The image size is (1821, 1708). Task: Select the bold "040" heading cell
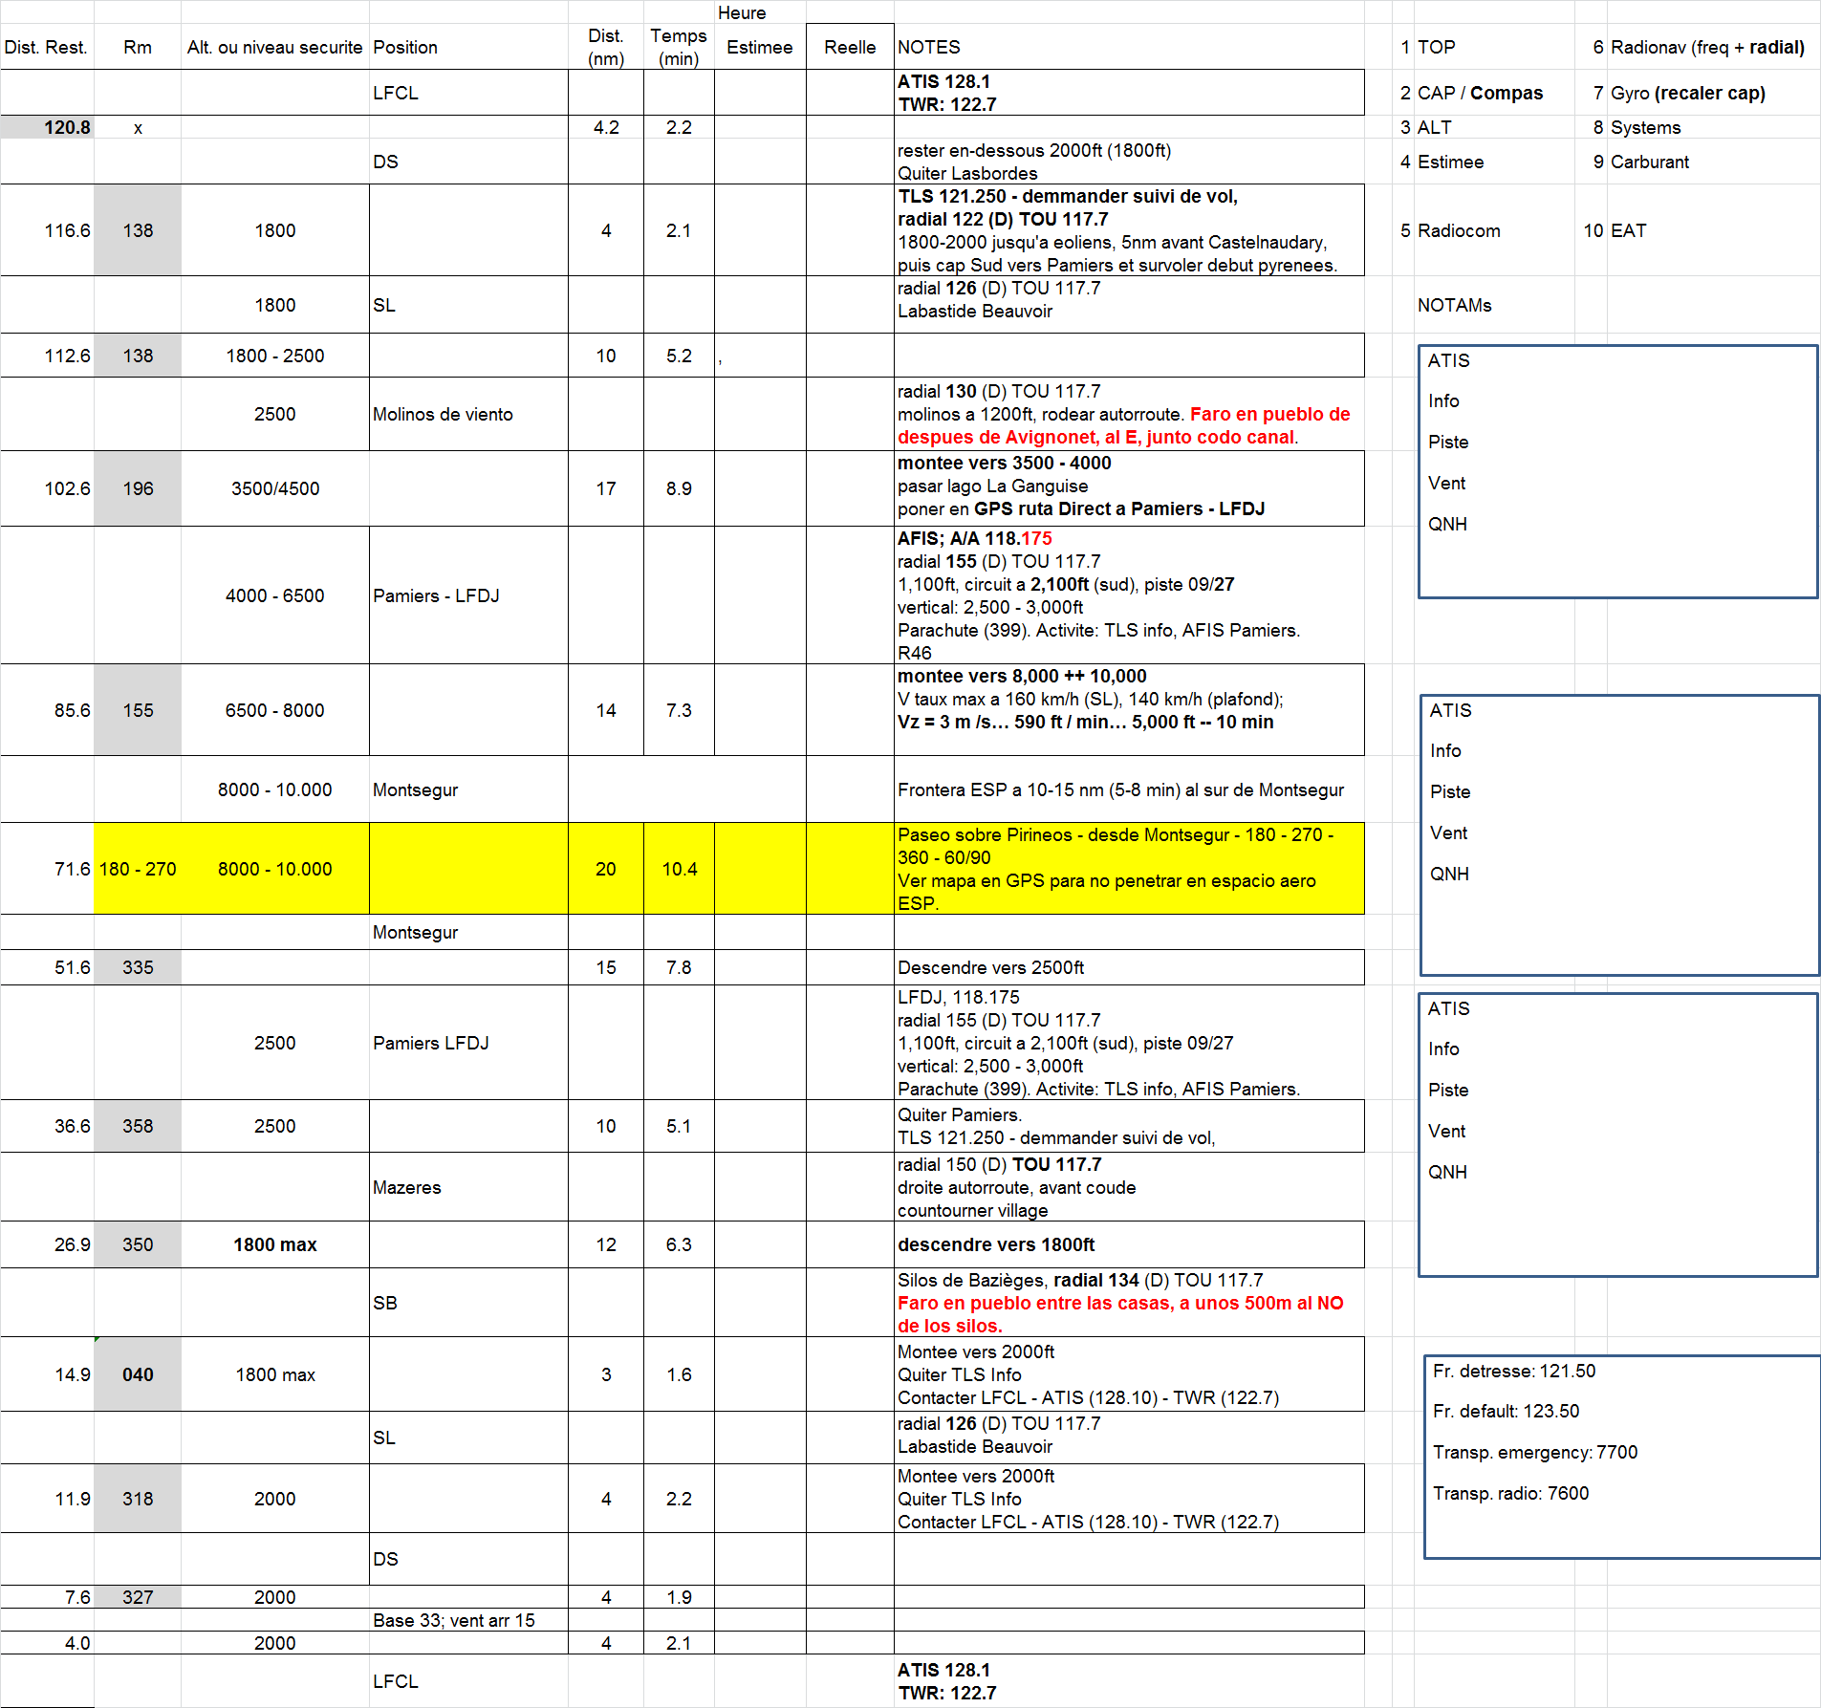coord(138,1374)
